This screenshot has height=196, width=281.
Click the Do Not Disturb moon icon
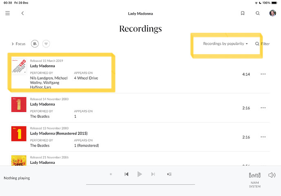coord(260,3)
